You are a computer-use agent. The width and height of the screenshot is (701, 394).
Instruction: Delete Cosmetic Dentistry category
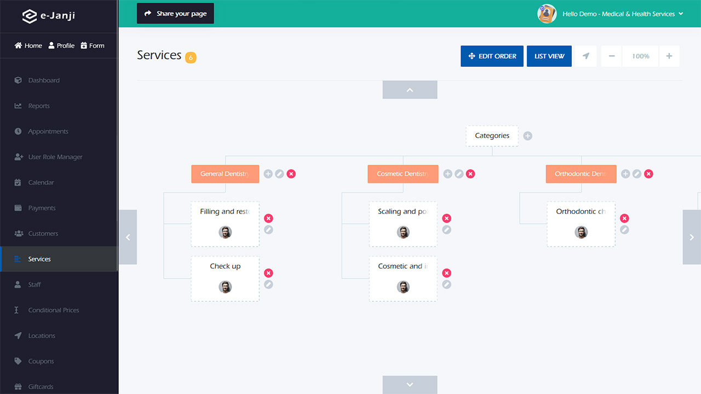pyautogui.click(x=470, y=173)
